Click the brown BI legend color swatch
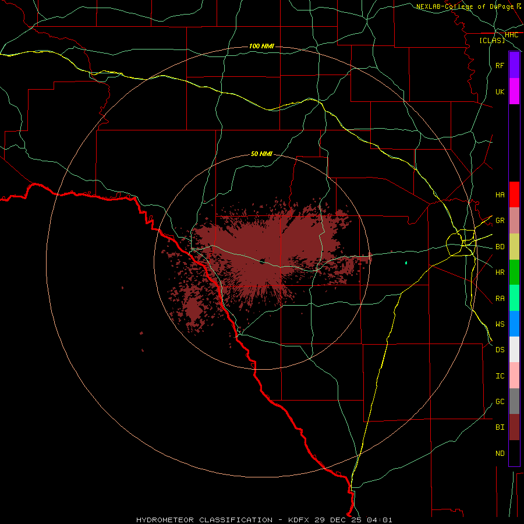Viewport: 524px width, 524px height. (514, 427)
